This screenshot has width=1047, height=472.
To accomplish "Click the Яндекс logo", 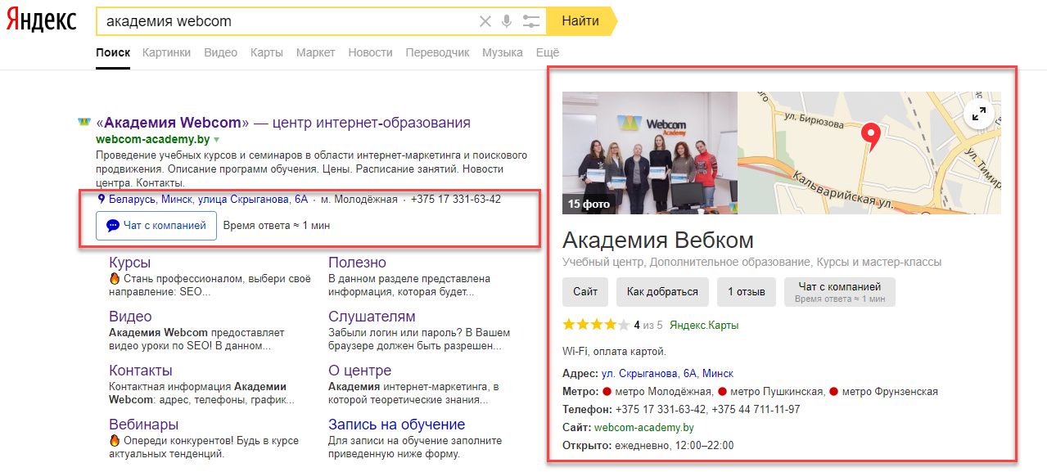I will coord(42,20).
